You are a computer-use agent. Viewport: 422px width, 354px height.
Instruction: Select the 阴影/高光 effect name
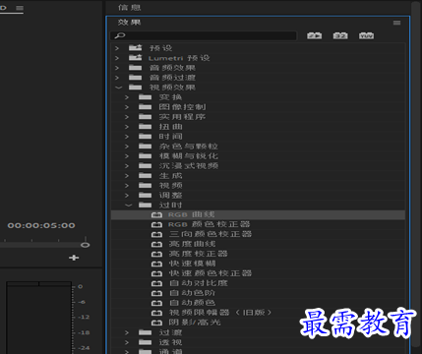(x=195, y=323)
